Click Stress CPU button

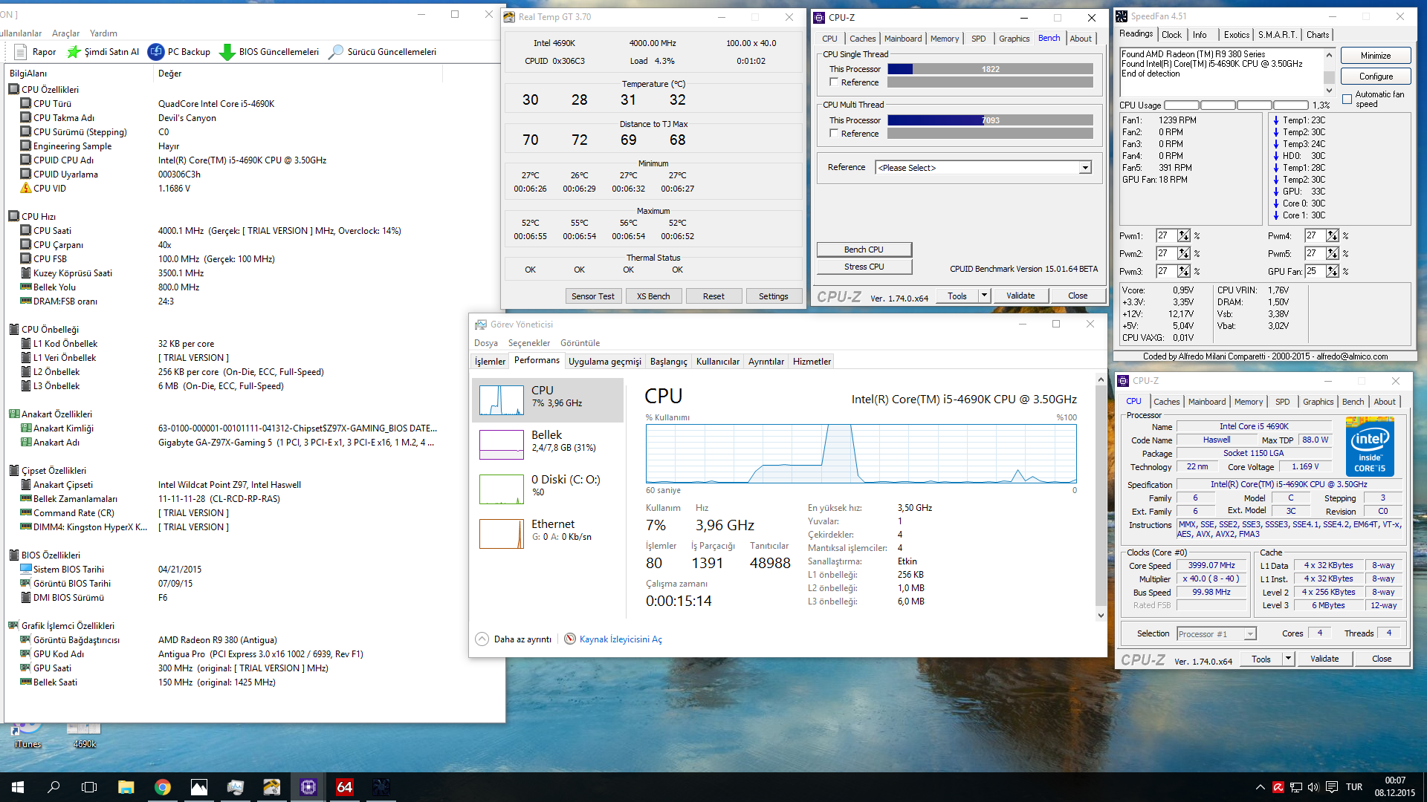[x=864, y=267]
